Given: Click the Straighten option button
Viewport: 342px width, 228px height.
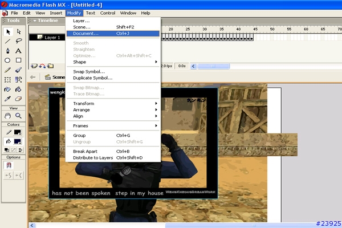Looking at the screenshot, I should (19, 175).
